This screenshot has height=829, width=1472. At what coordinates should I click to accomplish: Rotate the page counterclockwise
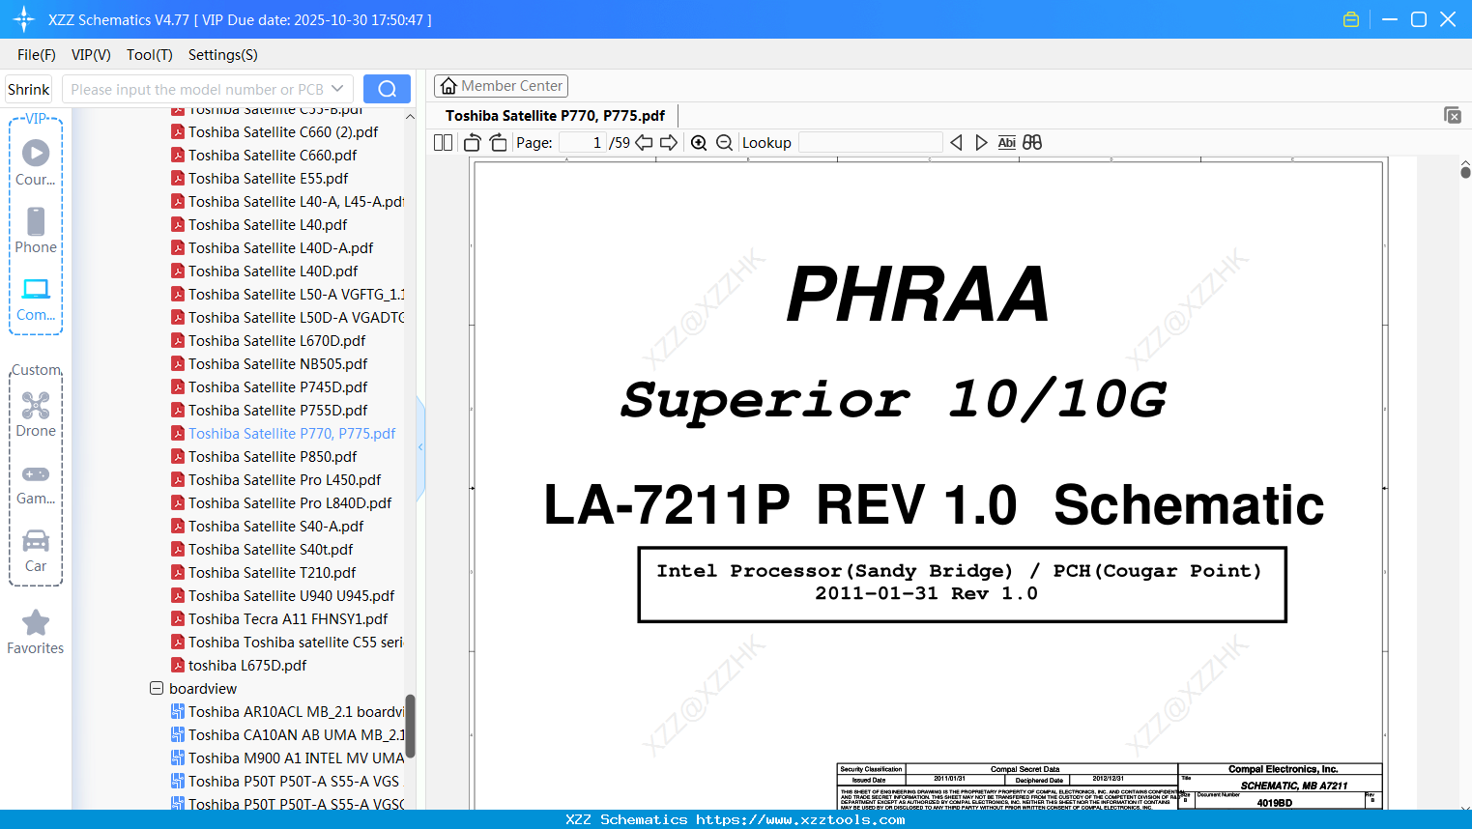click(473, 143)
